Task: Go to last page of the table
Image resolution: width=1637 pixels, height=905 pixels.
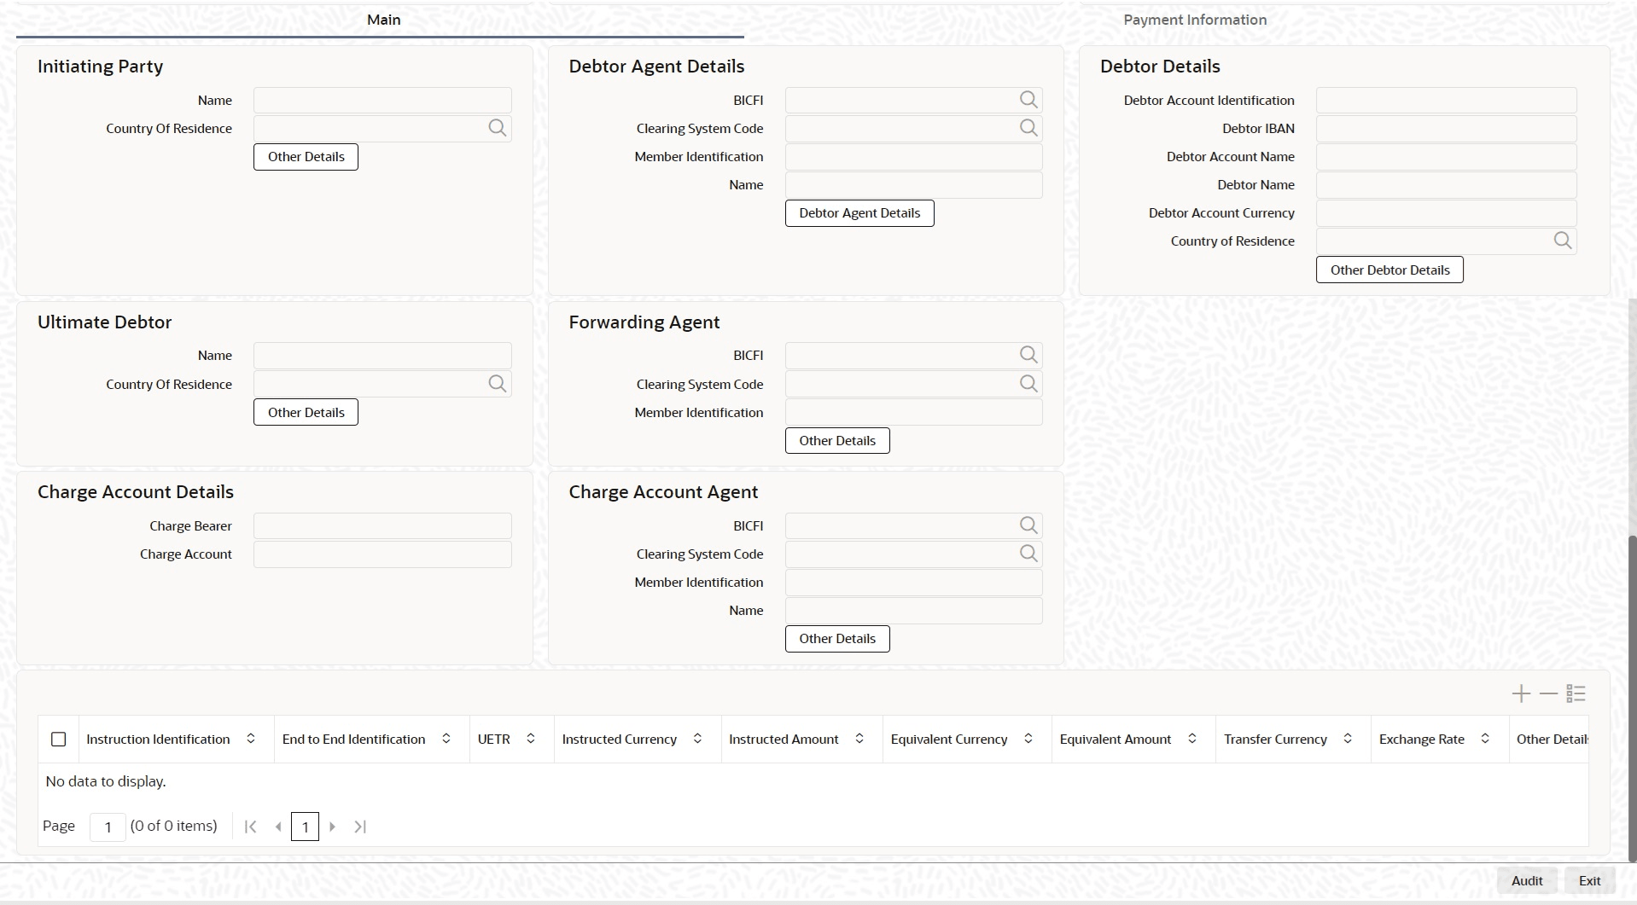Action: pyautogui.click(x=360, y=827)
